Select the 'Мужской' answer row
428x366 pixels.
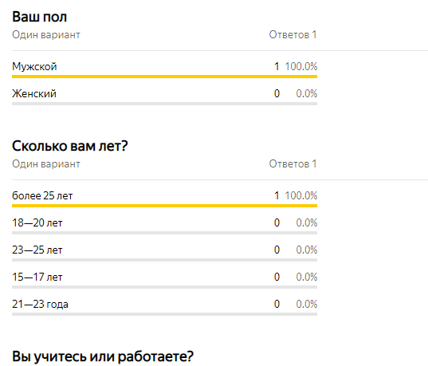pos(165,67)
